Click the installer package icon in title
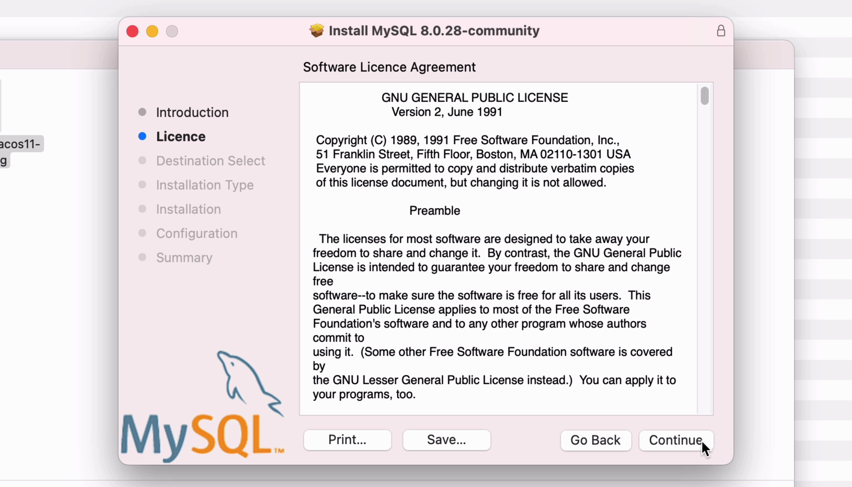 [316, 31]
